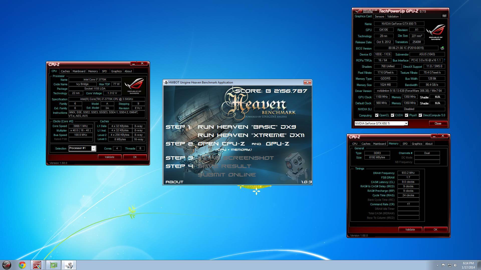Click Submit Online in Heaven app
This screenshot has width=481, height=270.
coord(227,175)
